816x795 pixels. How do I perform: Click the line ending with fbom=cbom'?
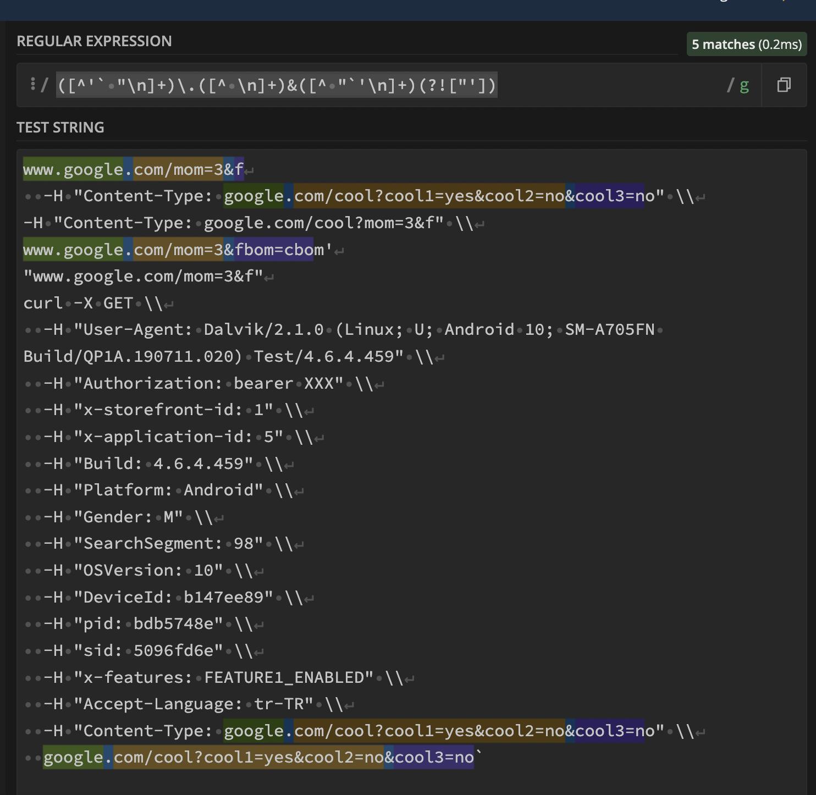(x=184, y=250)
